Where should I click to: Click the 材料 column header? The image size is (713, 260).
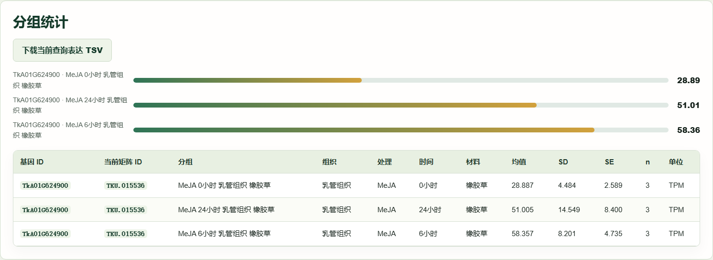(x=473, y=162)
